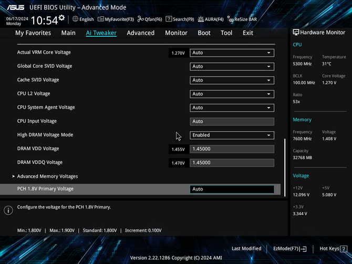The image size is (352, 264).
Task: Select PCH 1.8V Primary Voltage row label
Action: pos(45,189)
